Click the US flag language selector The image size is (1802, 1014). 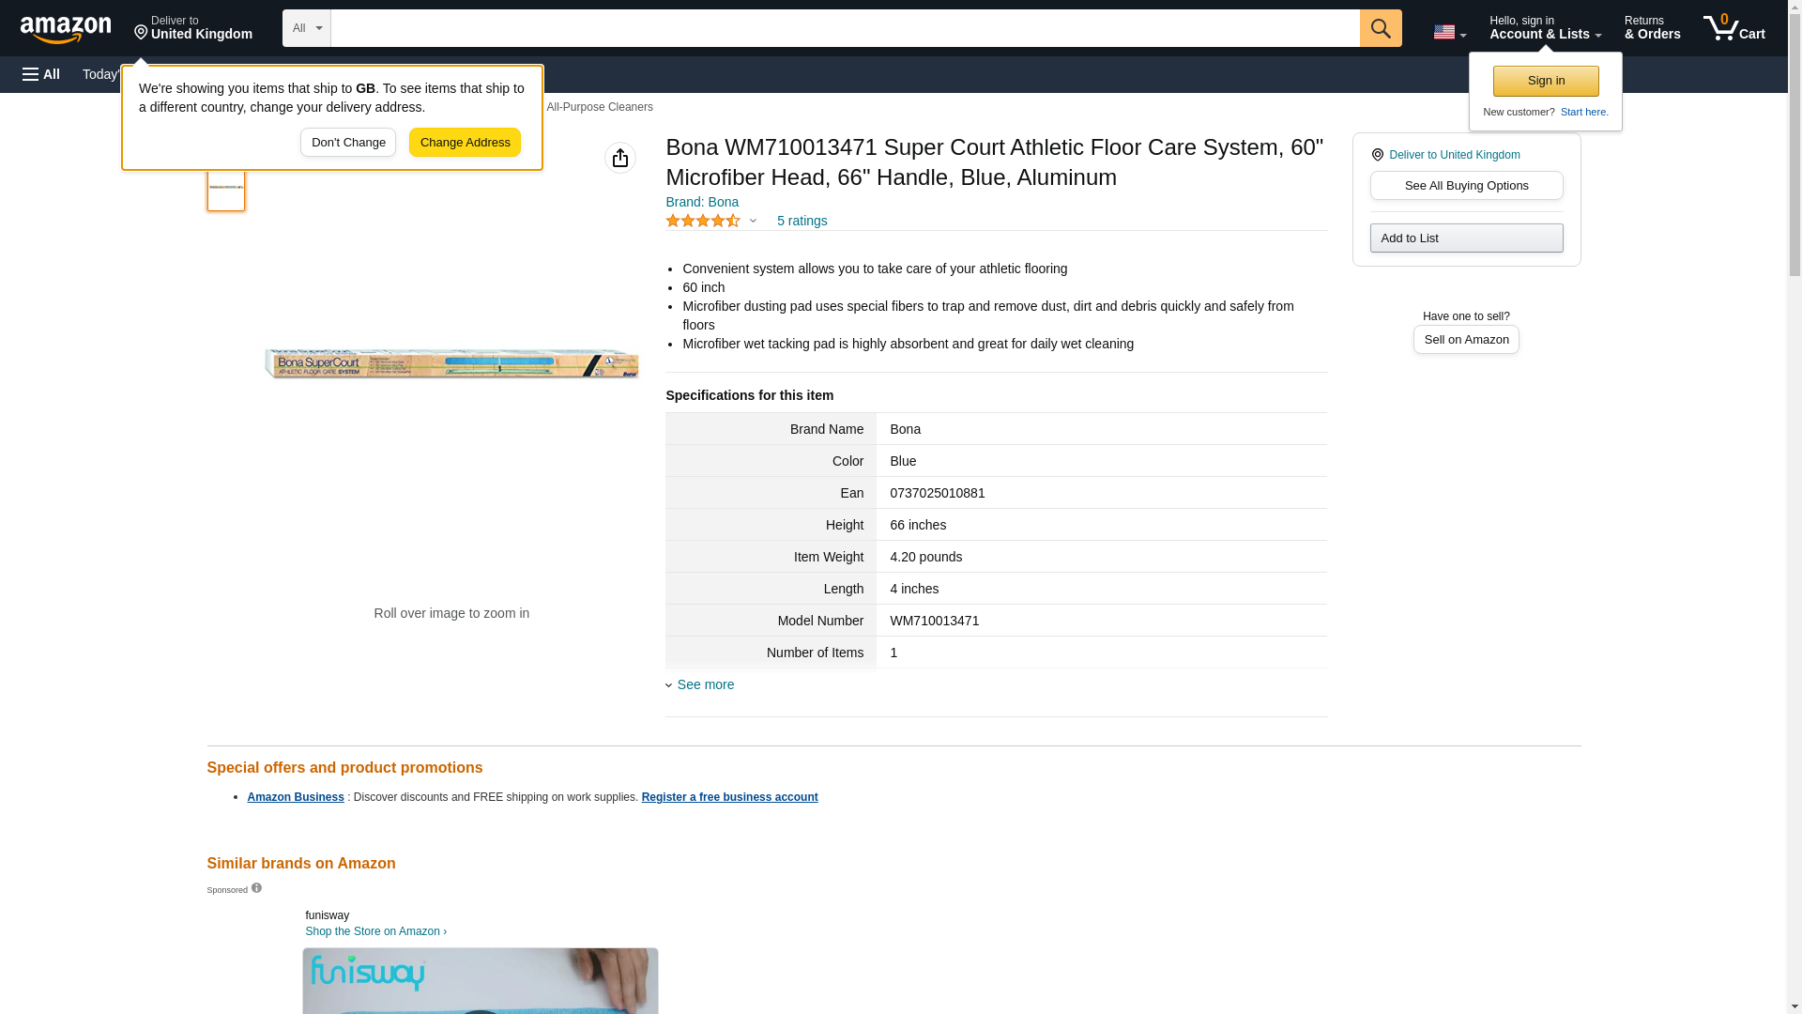click(x=1449, y=32)
